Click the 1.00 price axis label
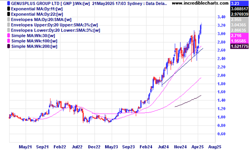This screenshot has width=249, height=151. pyautogui.click(x=221, y=117)
